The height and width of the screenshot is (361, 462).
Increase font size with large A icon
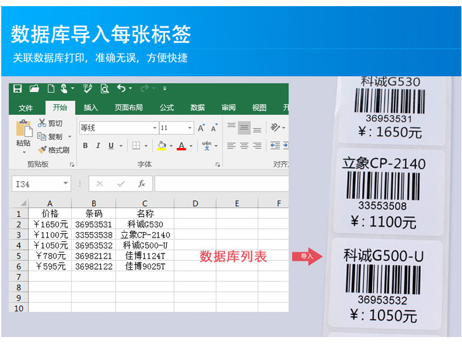201,128
